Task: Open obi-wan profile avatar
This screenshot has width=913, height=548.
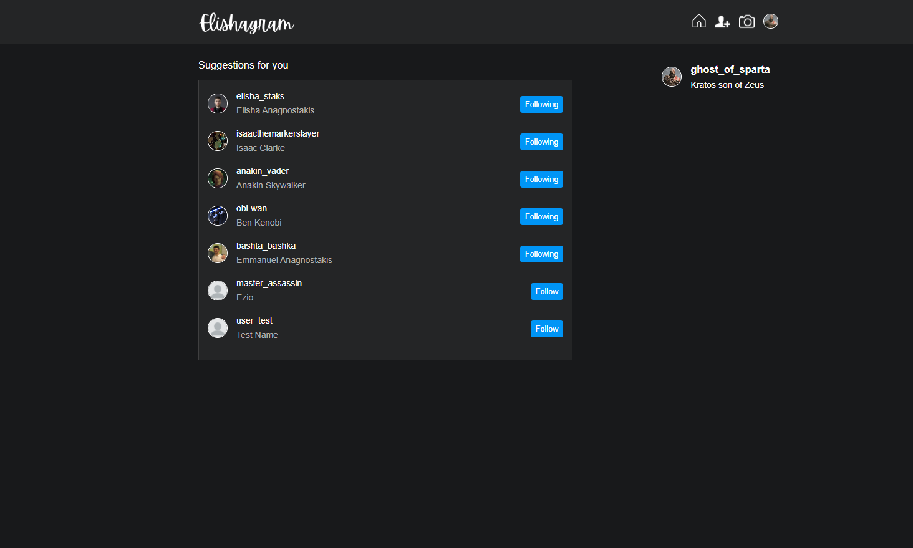Action: [218, 216]
